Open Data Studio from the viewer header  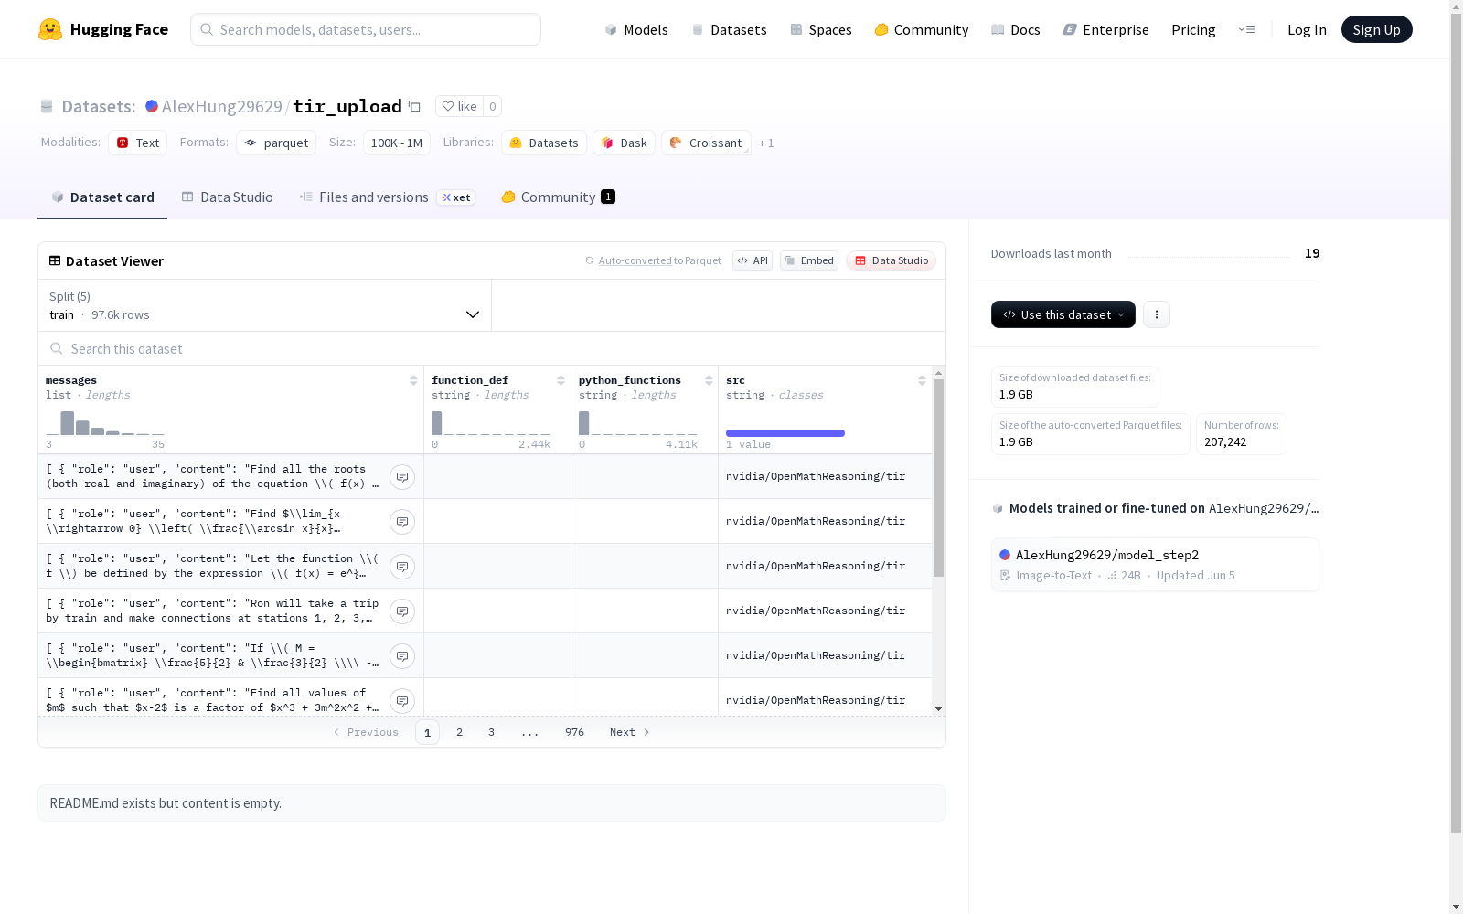(x=892, y=260)
